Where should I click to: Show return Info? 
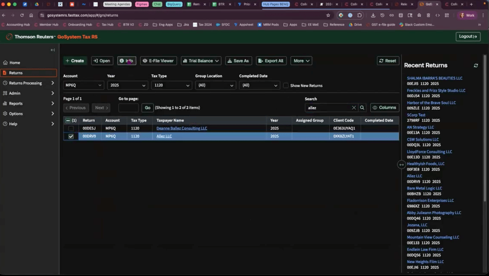(x=127, y=61)
